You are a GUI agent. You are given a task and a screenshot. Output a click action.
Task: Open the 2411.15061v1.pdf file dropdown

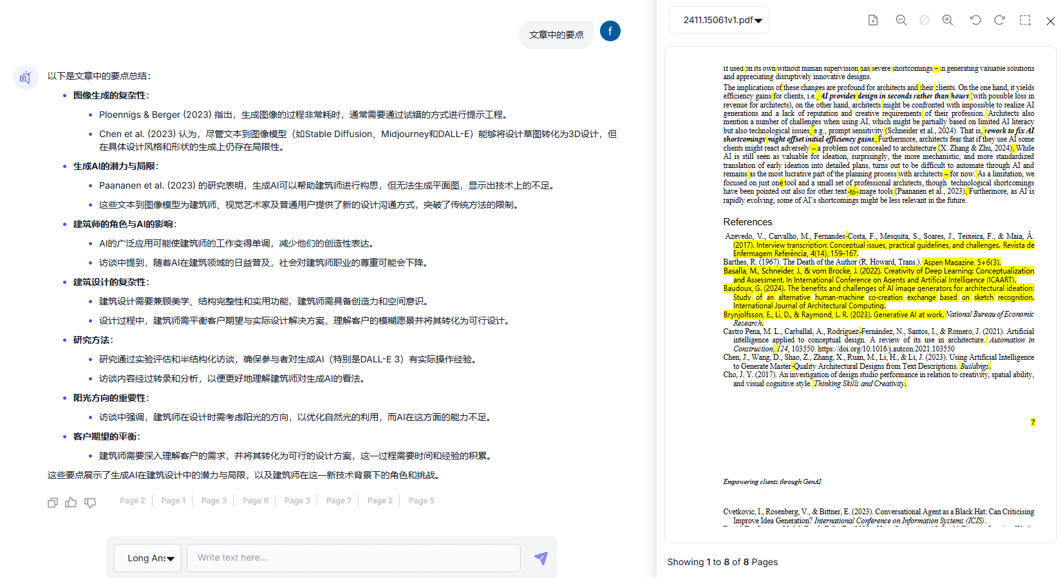(x=719, y=20)
